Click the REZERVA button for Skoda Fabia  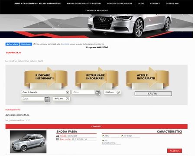click(175, 151)
